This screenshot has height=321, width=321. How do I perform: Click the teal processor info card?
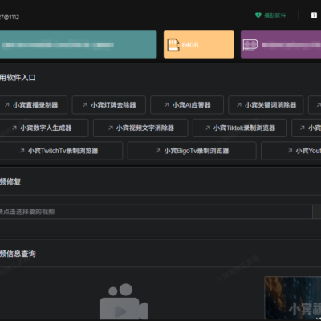click(x=79, y=44)
